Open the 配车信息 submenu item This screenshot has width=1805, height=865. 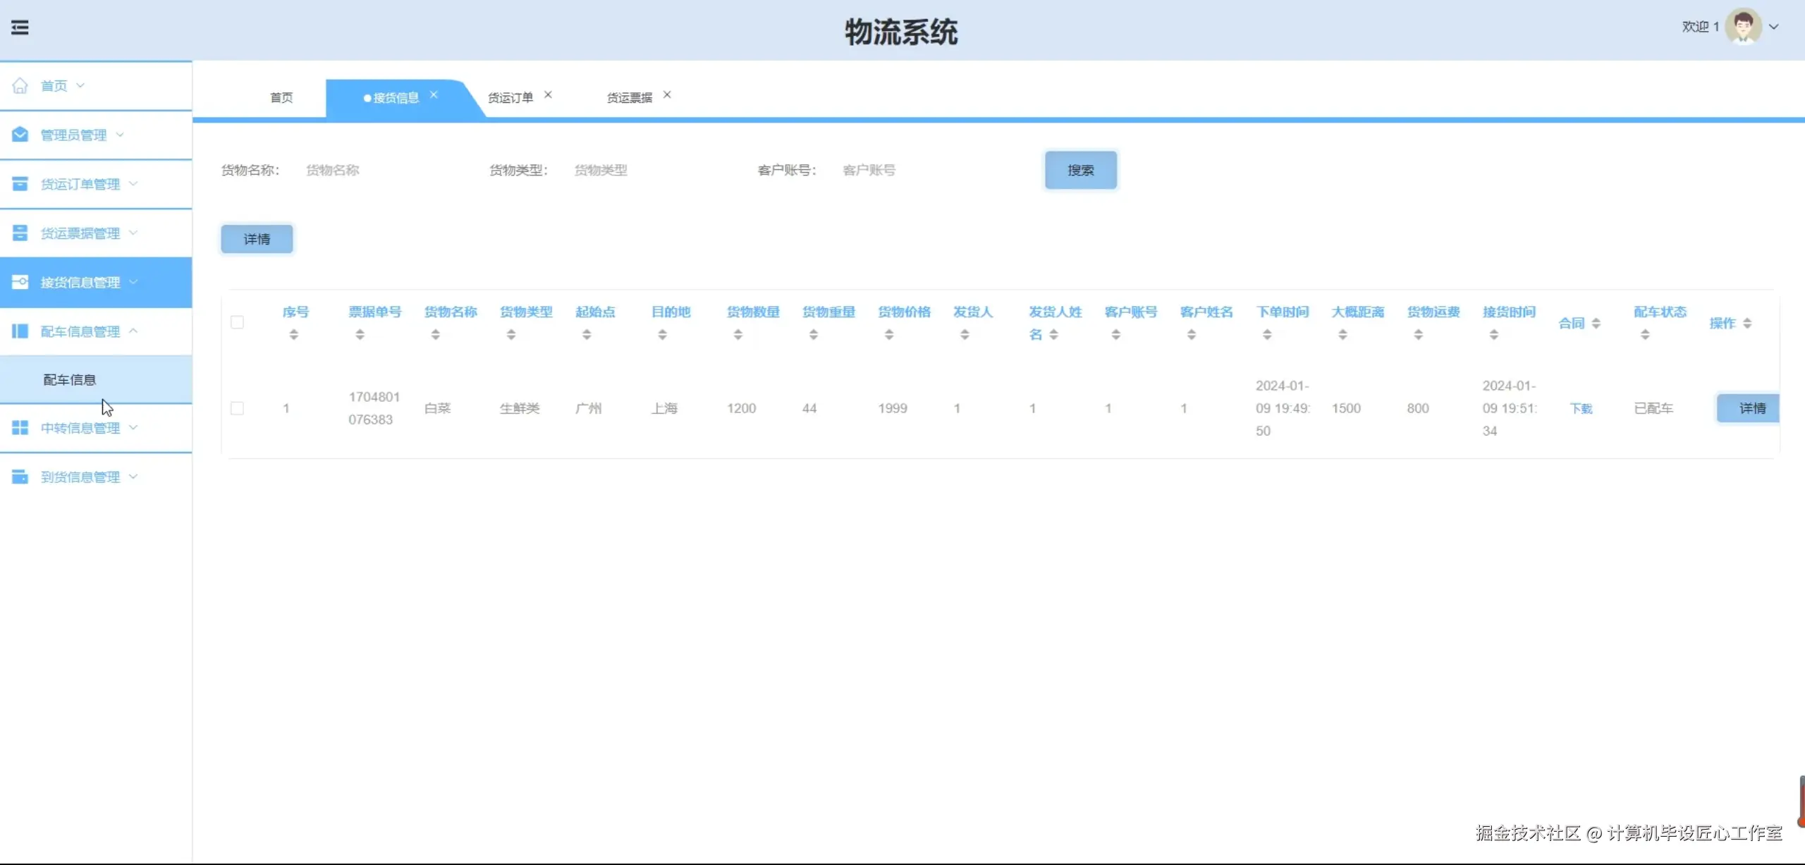(69, 380)
